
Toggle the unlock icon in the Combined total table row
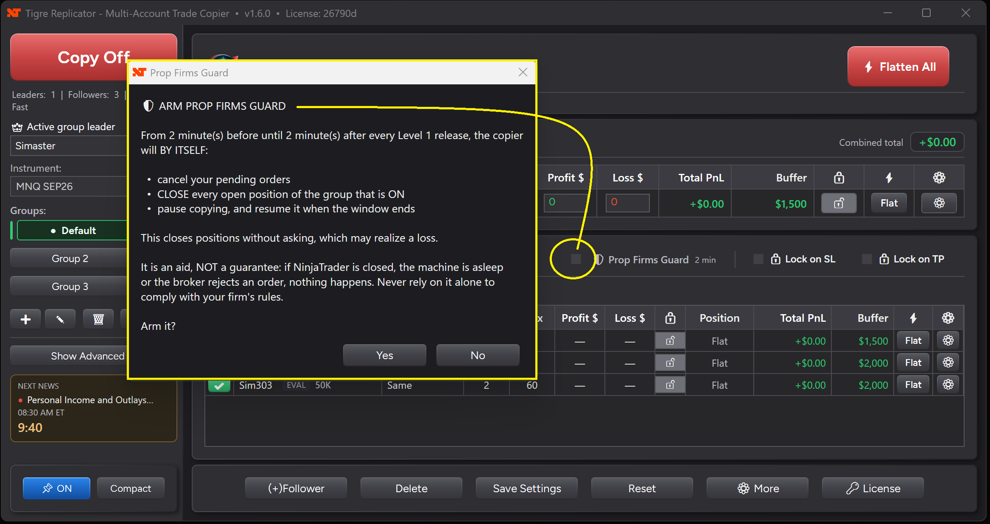point(839,203)
